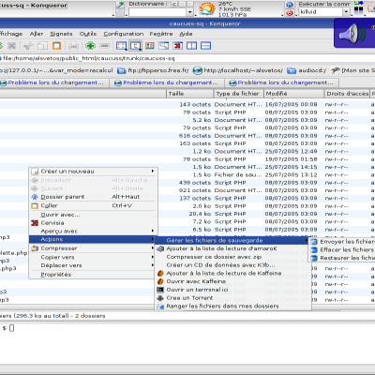This screenshot has width=375, height=375.
Task: Open the http://localhost/~alsvetos/ bookmark
Action: coord(238,70)
